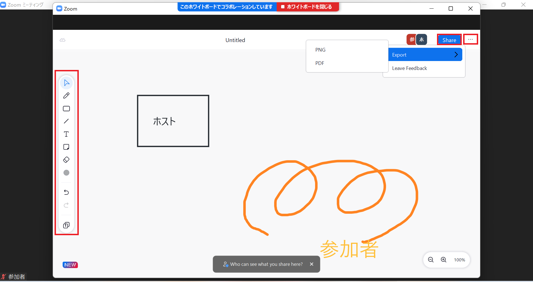
Task: Choose Leave Feedback option
Action: click(x=409, y=68)
